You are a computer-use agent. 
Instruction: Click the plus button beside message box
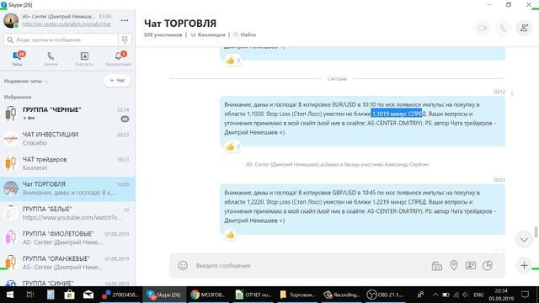point(524,265)
